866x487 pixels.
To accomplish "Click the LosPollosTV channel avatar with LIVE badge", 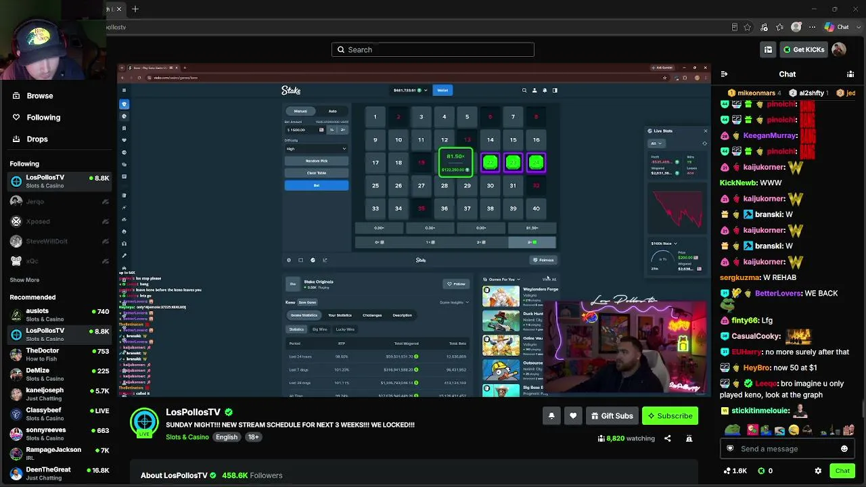I will click(x=144, y=423).
